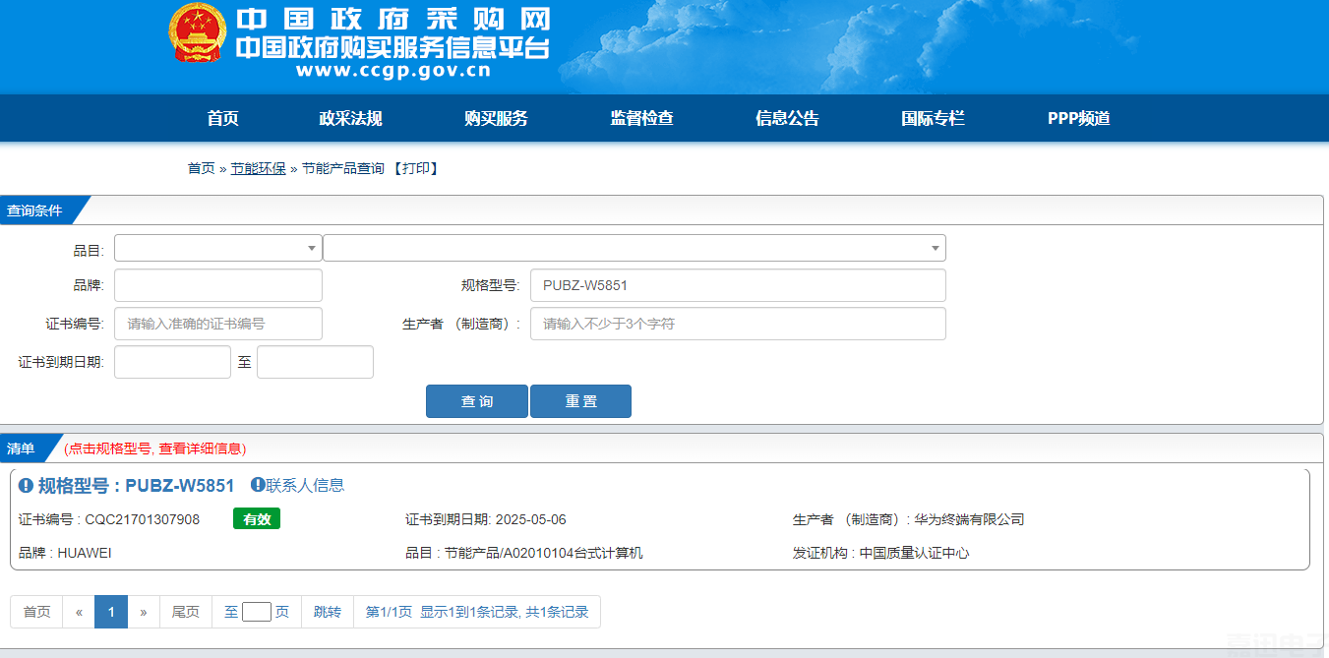This screenshot has width=1329, height=658.
Task: Open 首页 in the navigation bar
Action: click(x=223, y=118)
